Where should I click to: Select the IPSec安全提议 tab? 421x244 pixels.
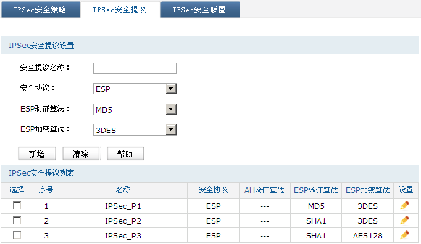coord(120,10)
